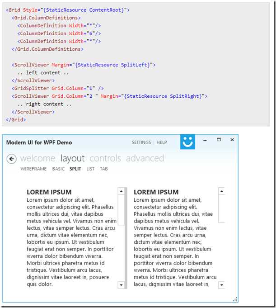Click the 'Modern UI for WPF Demo' title

pyautogui.click(x=39, y=142)
